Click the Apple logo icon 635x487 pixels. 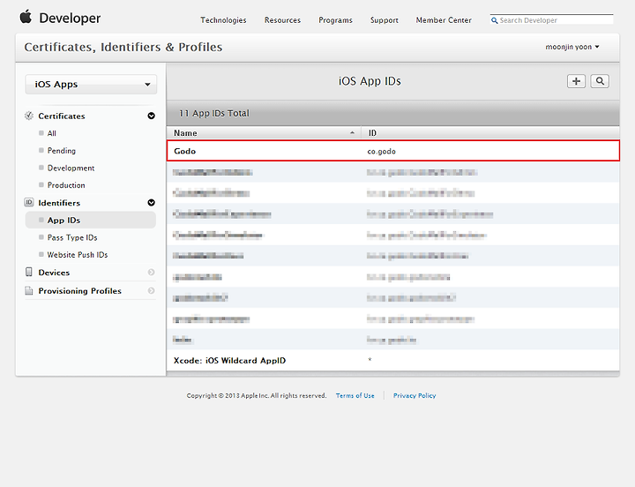click(26, 17)
